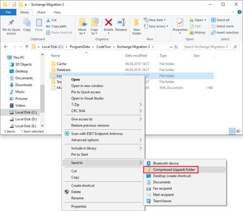
Task: Click the Pin to Quick access ribbon icon
Action: click(11, 22)
